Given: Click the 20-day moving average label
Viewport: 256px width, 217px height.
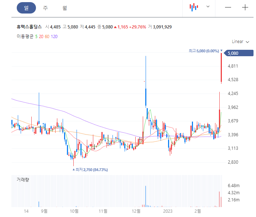Looking at the screenshot, I should 41,37.
